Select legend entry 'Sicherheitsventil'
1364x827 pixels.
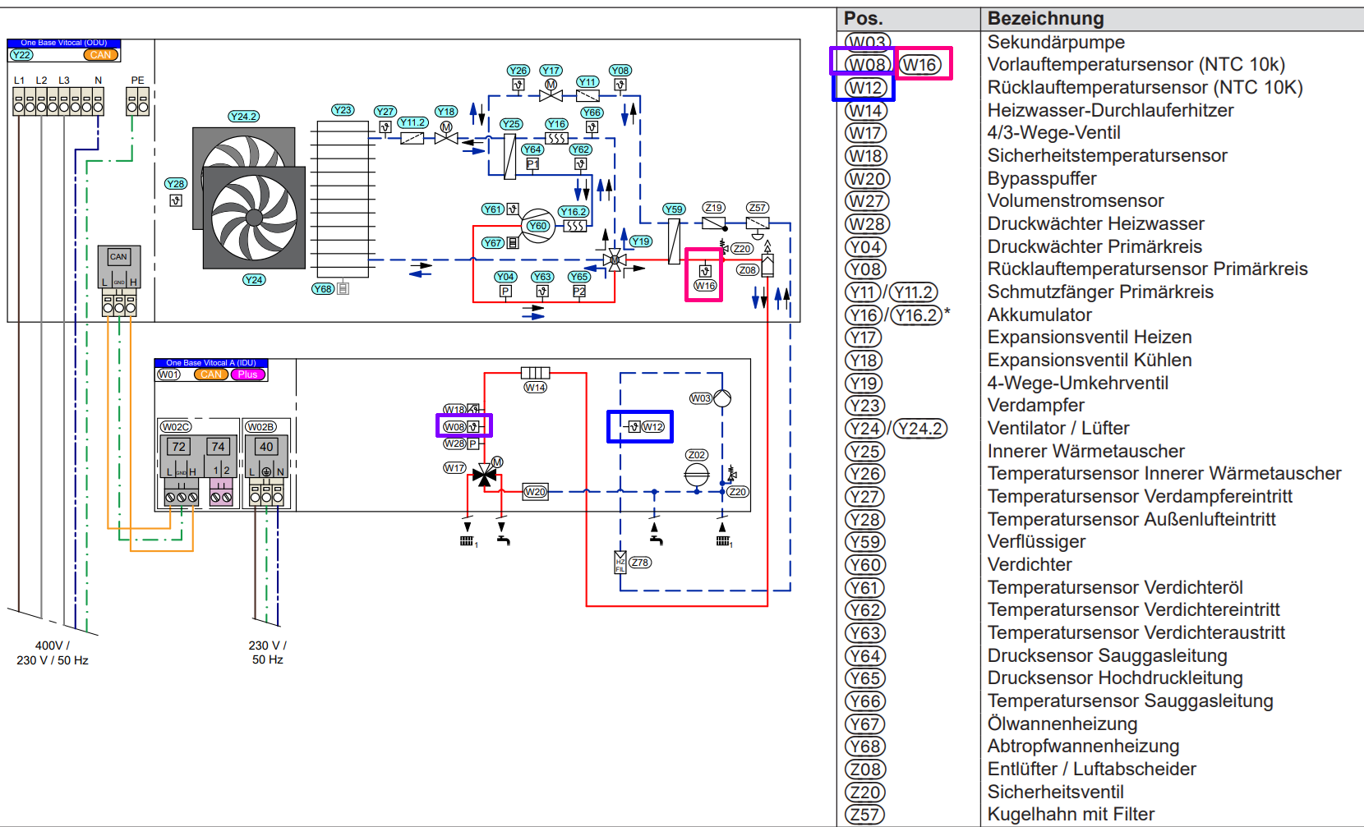[1056, 792]
